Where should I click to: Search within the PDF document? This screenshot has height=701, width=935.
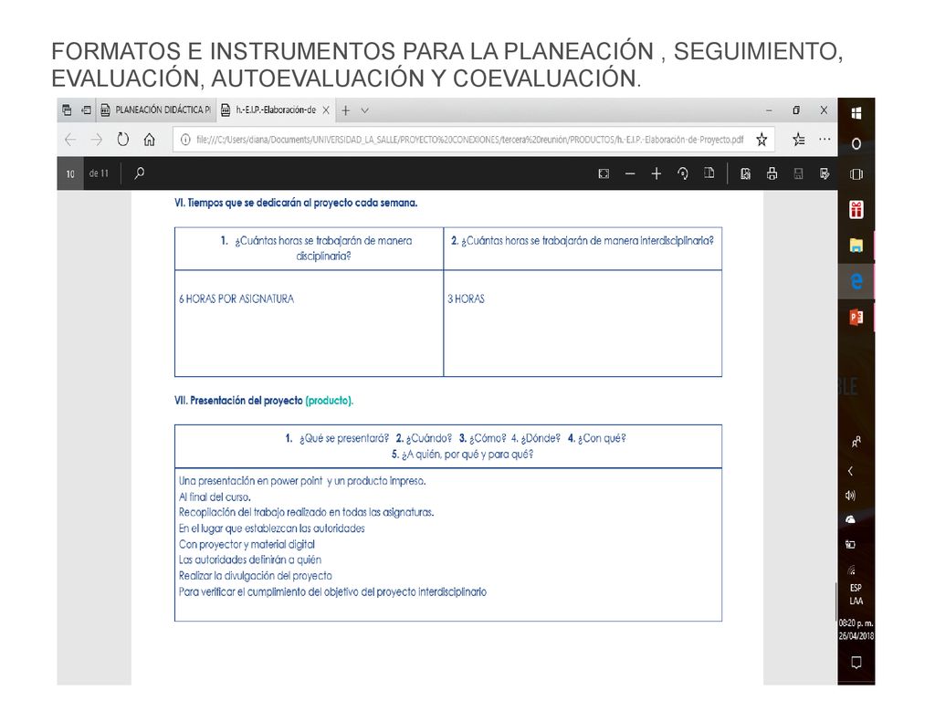(x=140, y=173)
